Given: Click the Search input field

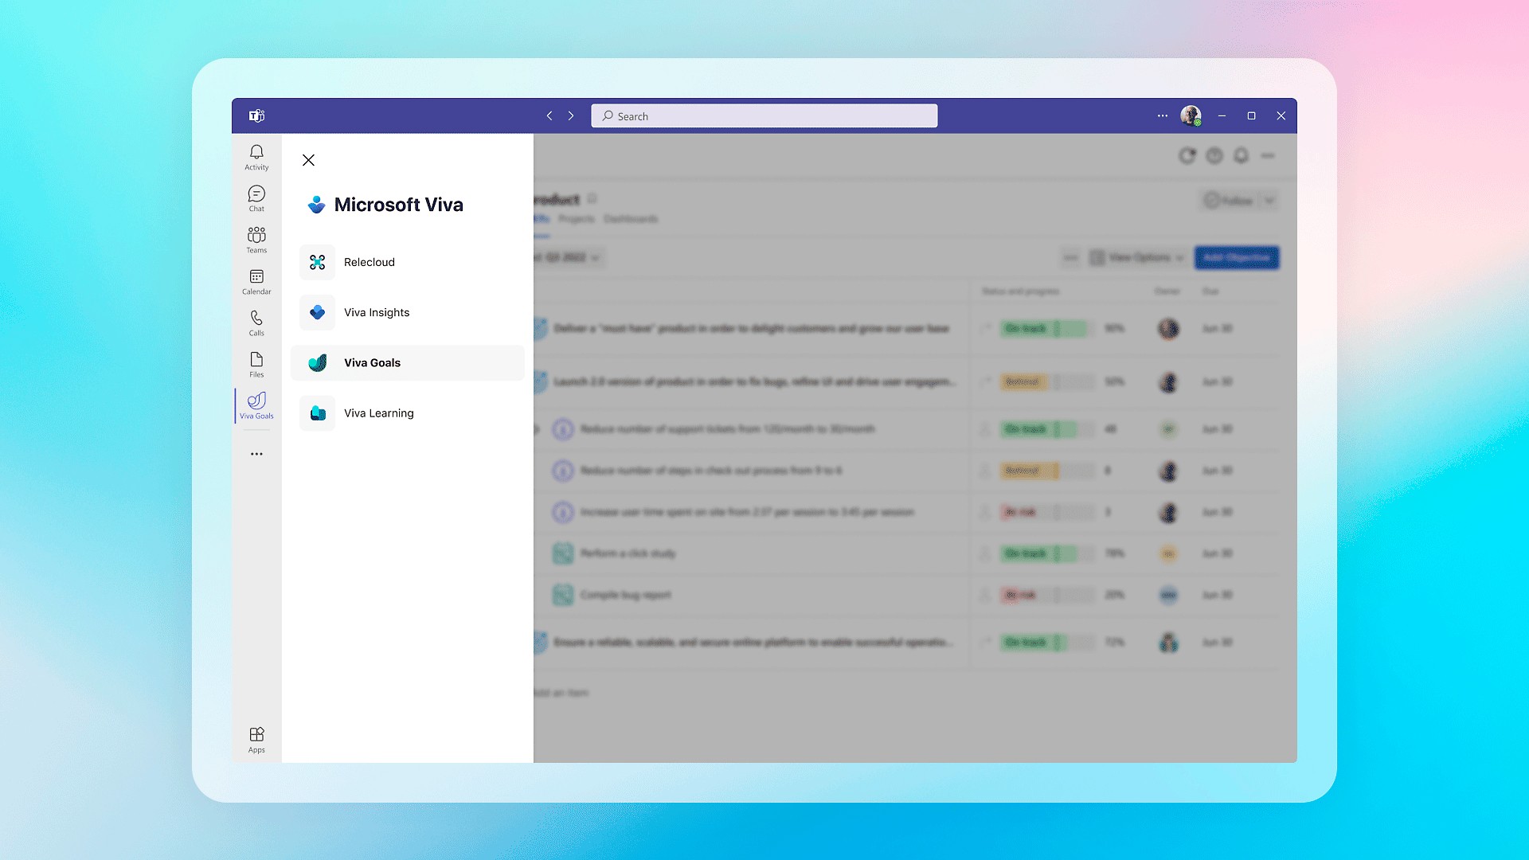Looking at the screenshot, I should 764,115.
